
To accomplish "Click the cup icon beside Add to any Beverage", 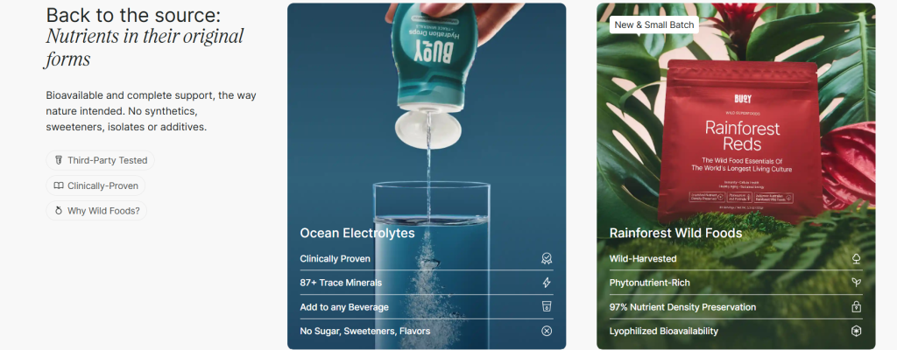I will click(547, 306).
